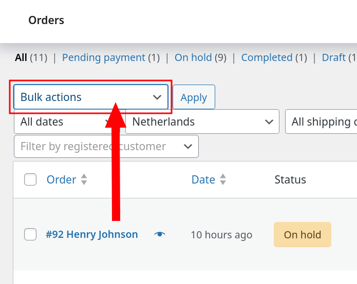Open Filter by registered customer dropdown
The height and width of the screenshot is (284, 357).
[106, 147]
